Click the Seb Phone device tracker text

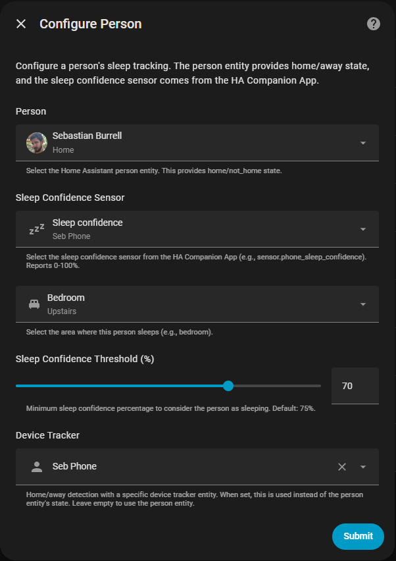click(x=74, y=467)
